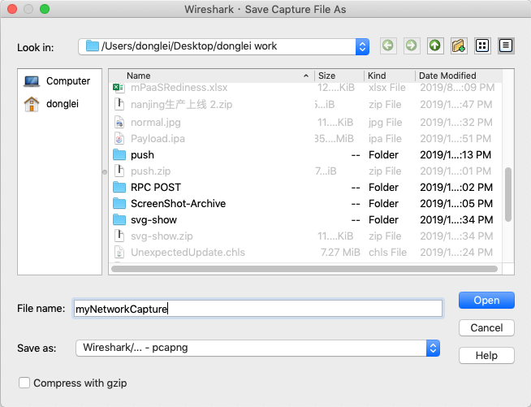531x407 pixels.
Task: Click the Forward navigation arrow icon
Action: tap(412, 46)
